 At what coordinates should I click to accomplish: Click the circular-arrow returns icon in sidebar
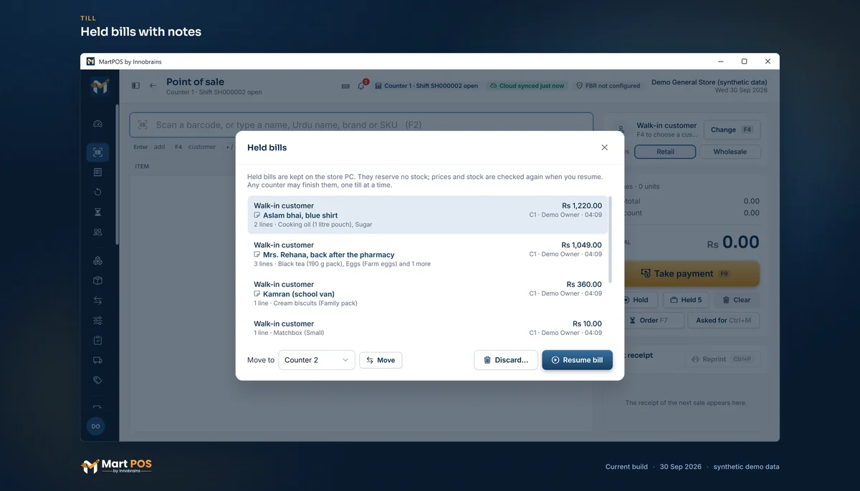click(x=98, y=192)
